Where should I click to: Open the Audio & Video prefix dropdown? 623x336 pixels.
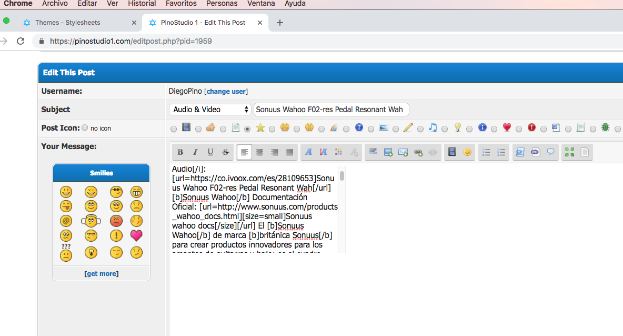coord(210,110)
